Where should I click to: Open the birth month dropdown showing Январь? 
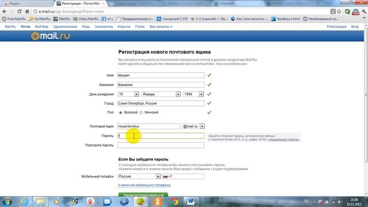[161, 94]
